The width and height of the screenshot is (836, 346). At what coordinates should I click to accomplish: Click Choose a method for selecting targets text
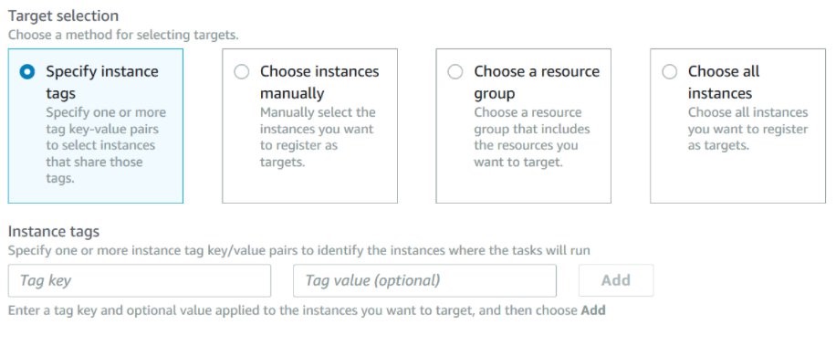tap(123, 36)
